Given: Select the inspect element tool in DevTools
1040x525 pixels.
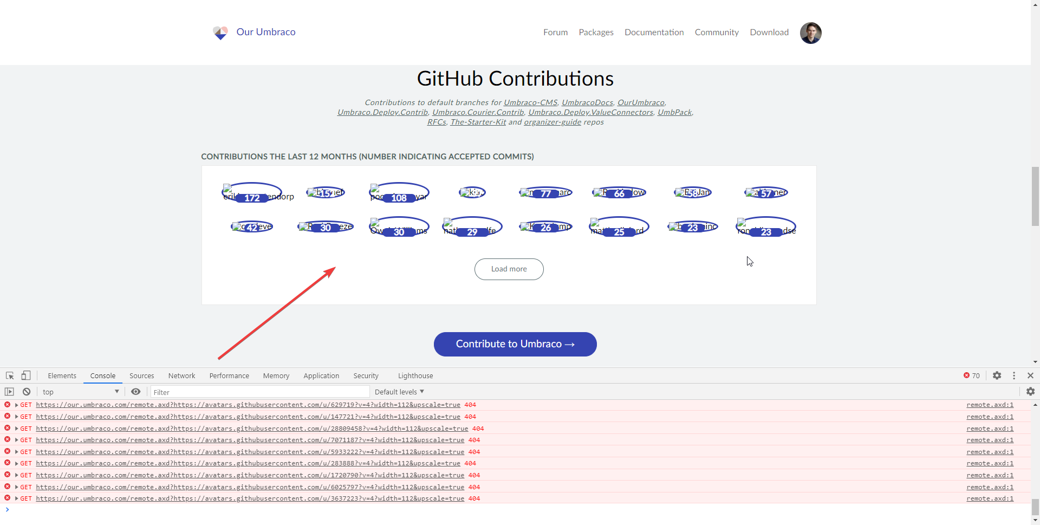Looking at the screenshot, I should point(9,375).
